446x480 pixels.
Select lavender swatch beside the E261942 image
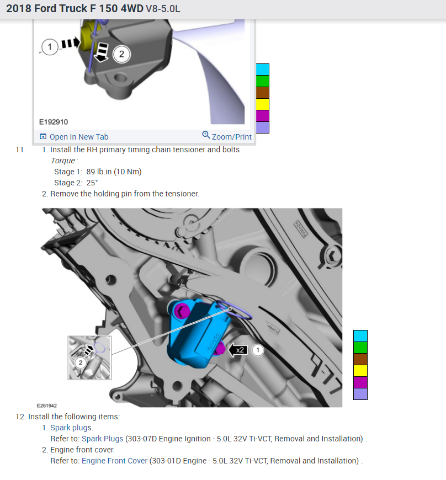point(360,394)
